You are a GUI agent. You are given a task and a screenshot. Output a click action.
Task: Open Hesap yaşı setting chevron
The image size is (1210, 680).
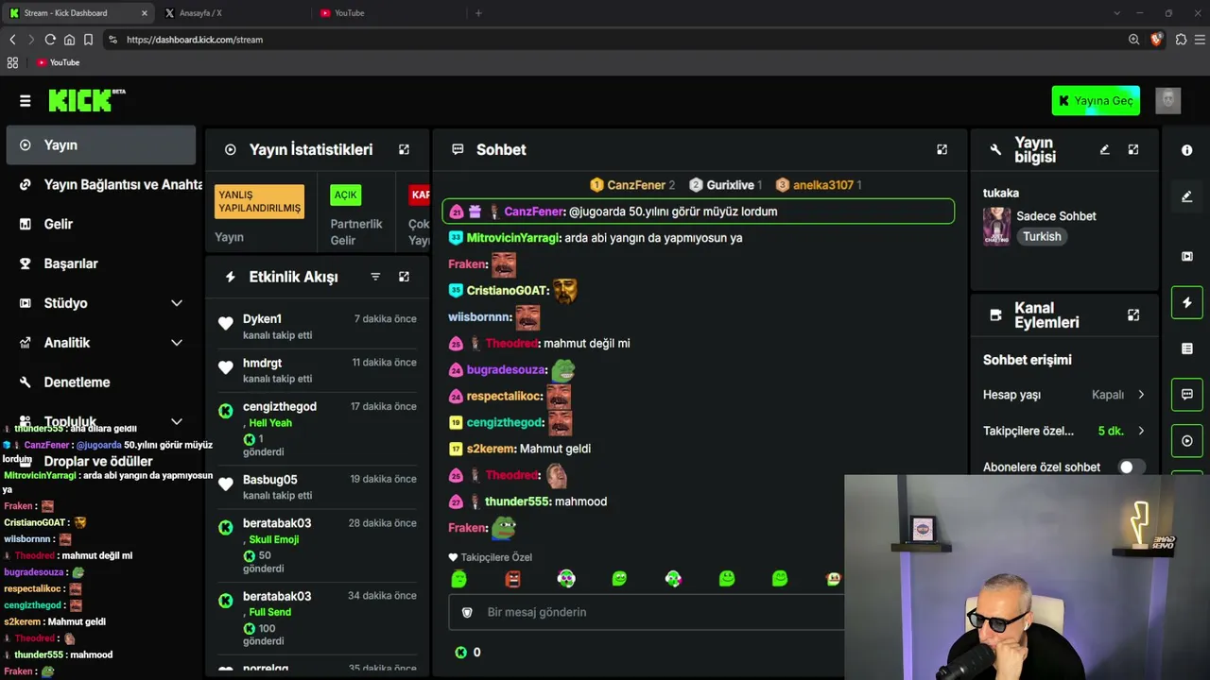point(1141,395)
